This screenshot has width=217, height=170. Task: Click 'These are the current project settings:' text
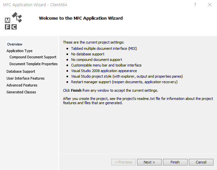point(94,42)
